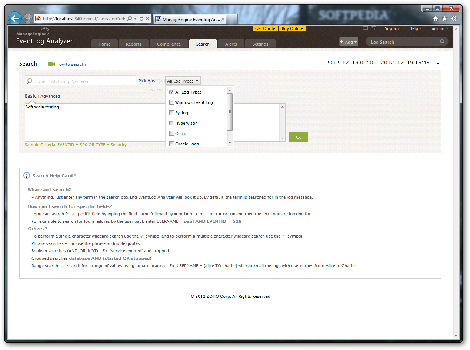Check the Cisco checkbox
The image size is (470, 350).
click(171, 134)
